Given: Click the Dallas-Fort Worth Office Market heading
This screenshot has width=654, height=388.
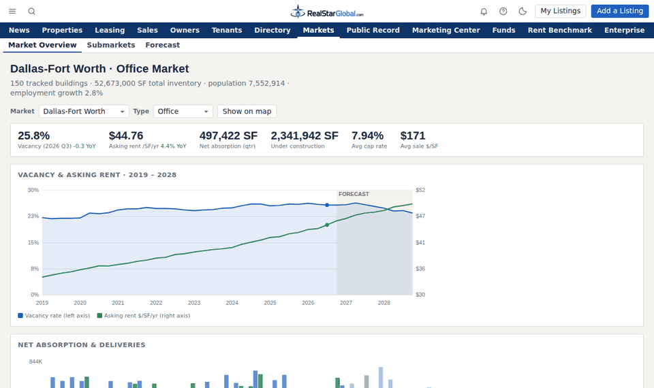Looking at the screenshot, I should 99,69.
